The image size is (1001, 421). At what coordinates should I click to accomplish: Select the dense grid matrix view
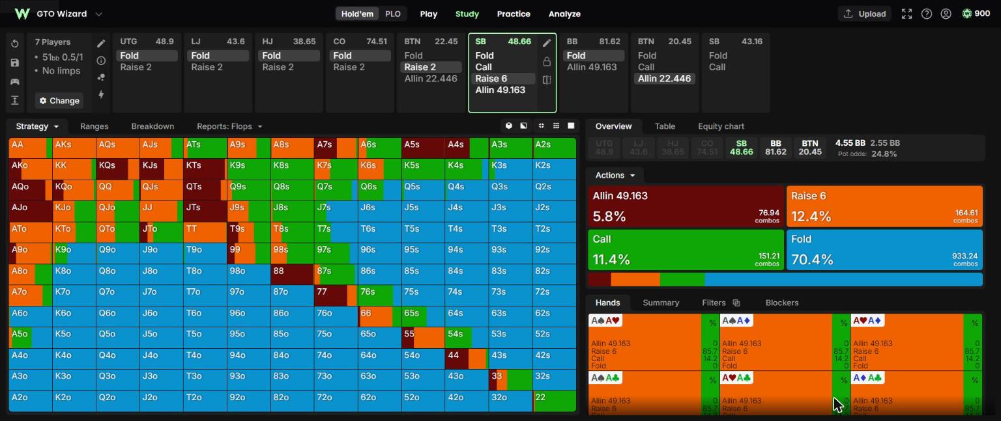coord(556,126)
